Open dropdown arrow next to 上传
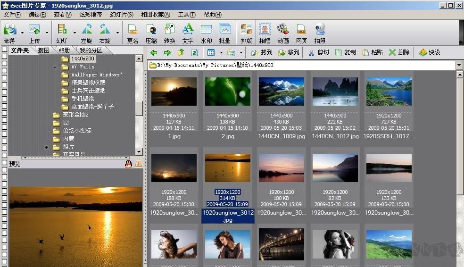Screen dimensions: 464x267 [x=47, y=33]
